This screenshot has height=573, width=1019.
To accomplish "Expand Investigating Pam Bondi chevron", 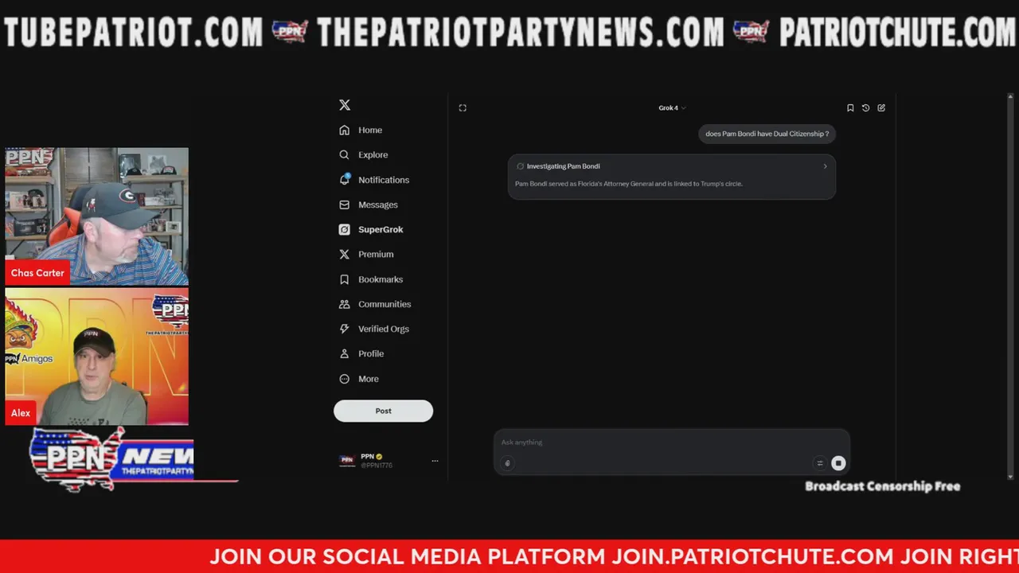I will click(825, 166).
